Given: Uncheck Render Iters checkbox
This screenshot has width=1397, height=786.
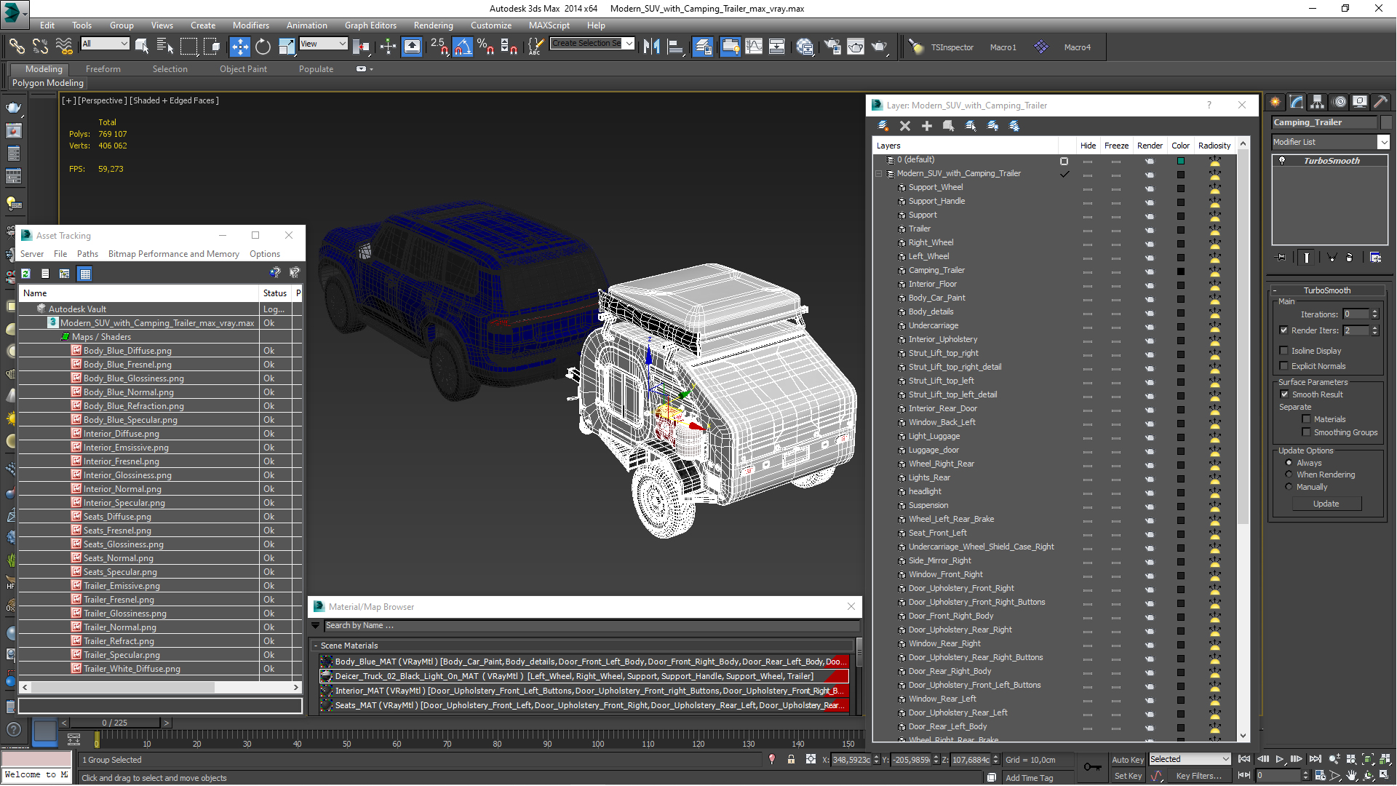Looking at the screenshot, I should (x=1284, y=330).
